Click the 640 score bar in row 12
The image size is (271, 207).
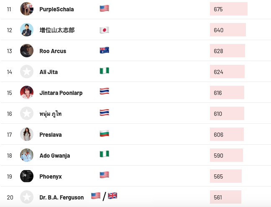point(228,30)
